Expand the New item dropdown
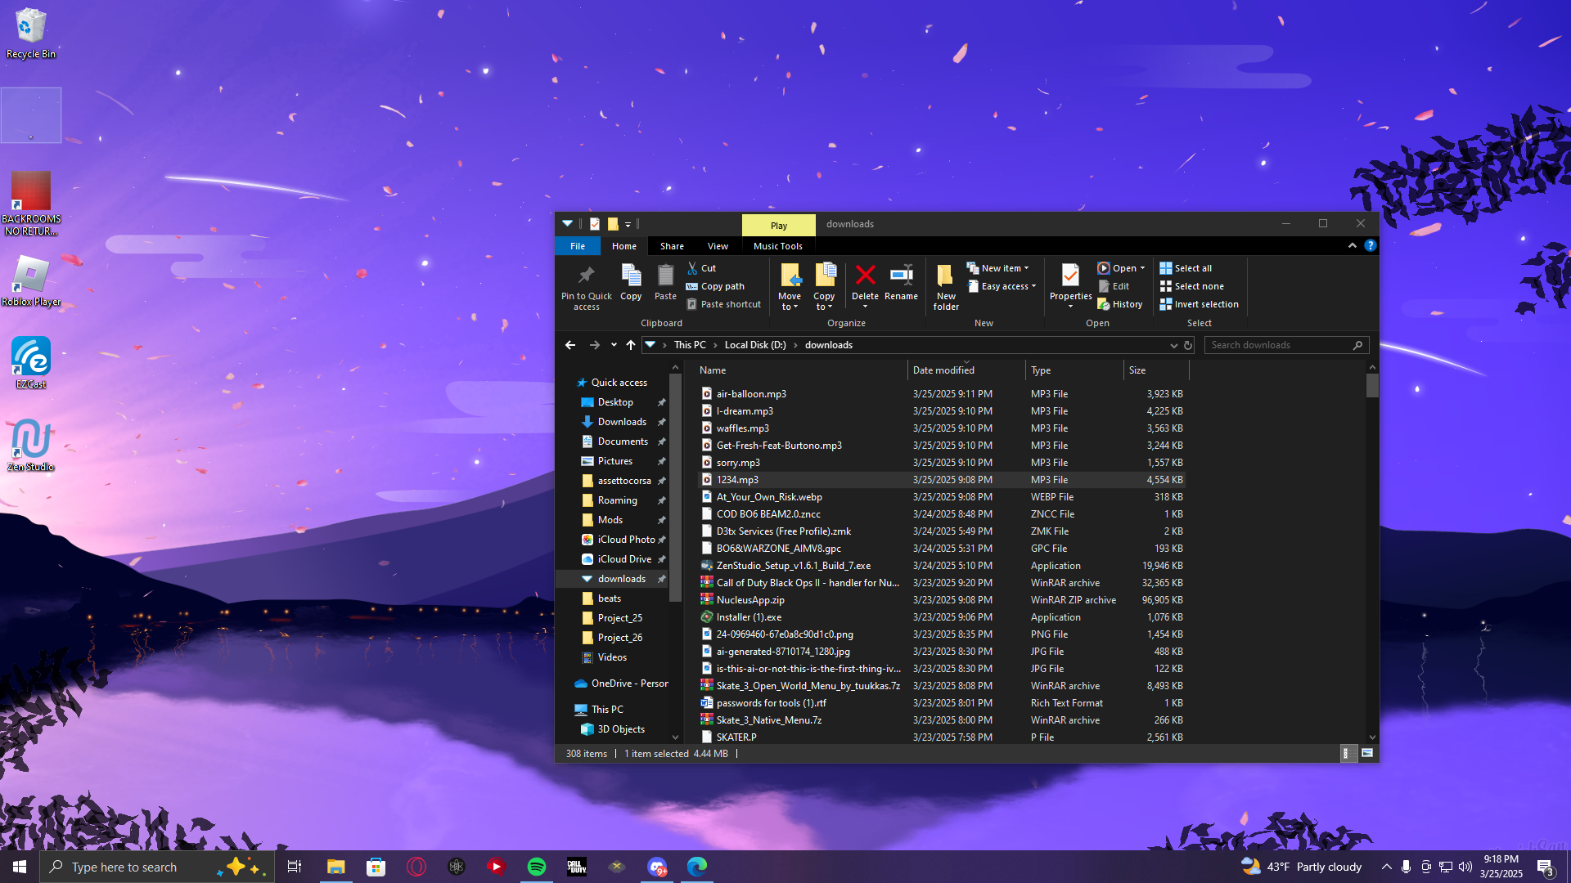 click(997, 268)
